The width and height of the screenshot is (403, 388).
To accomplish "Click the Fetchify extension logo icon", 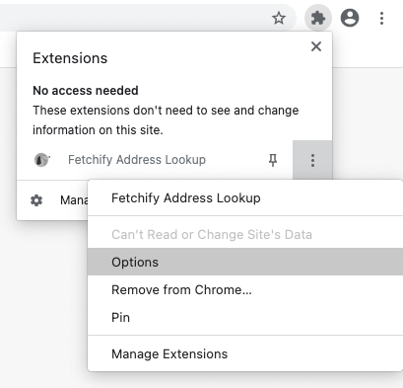I will pos(41,160).
